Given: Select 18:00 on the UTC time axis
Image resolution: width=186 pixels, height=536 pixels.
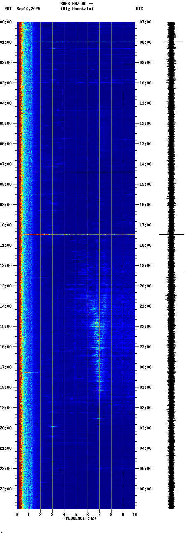Looking at the screenshot, I should 146,245.
